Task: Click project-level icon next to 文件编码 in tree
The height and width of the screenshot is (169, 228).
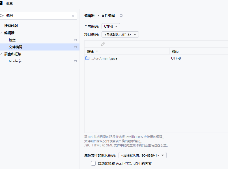Action: [x=75, y=47]
